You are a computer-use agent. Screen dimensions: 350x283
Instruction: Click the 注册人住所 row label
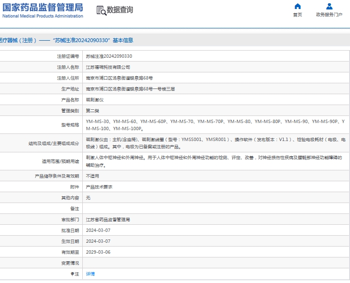point(68,78)
